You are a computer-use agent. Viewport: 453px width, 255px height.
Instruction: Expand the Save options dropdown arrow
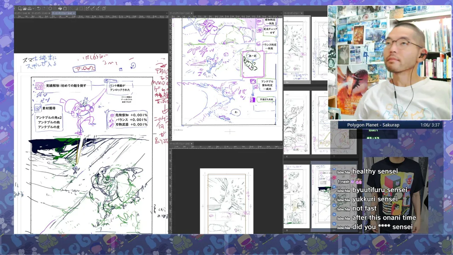point(33,8)
